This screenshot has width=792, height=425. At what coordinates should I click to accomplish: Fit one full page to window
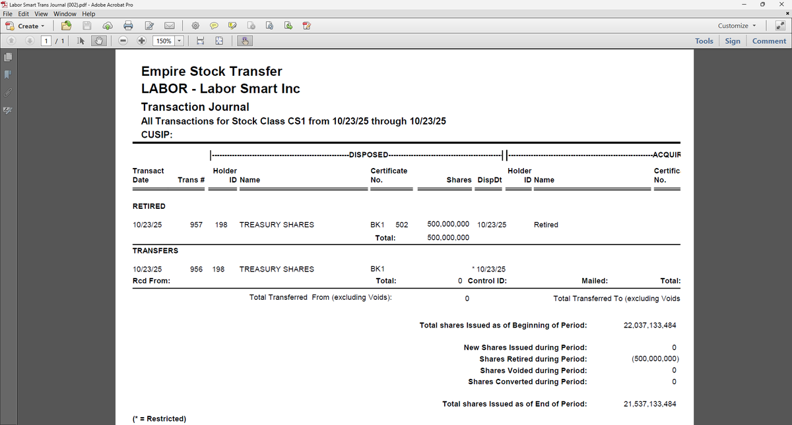tap(219, 41)
